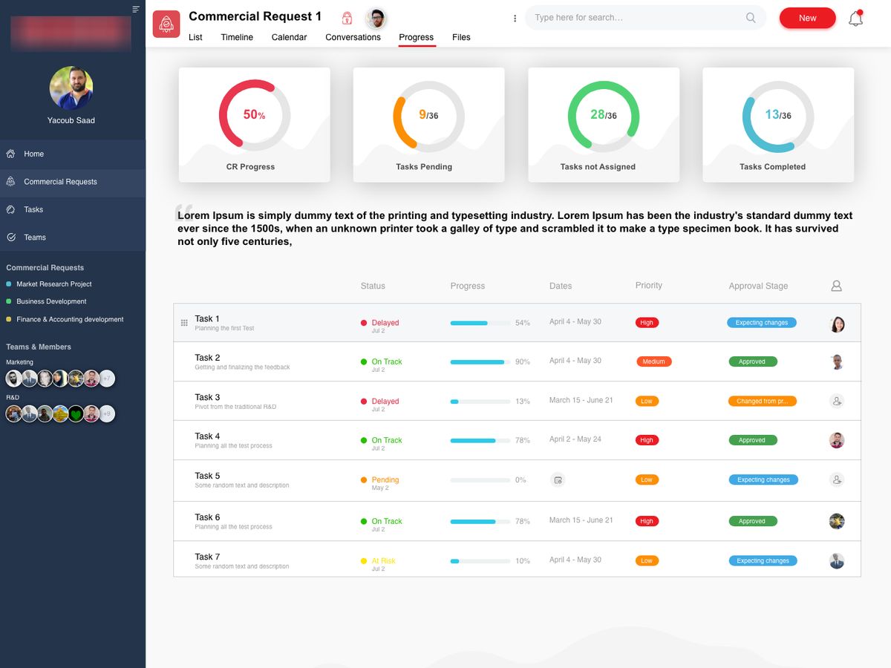The height and width of the screenshot is (668, 891).
Task: Expand Marketing team's +7 more members
Action: point(107,379)
